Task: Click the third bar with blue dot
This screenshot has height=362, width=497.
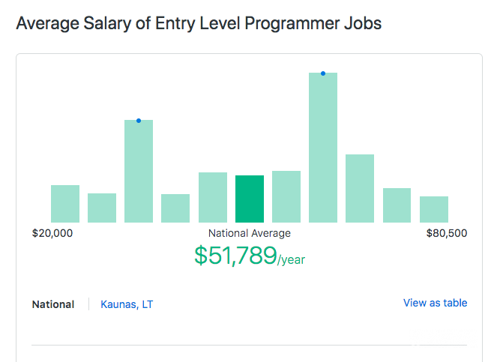Action: click(139, 172)
